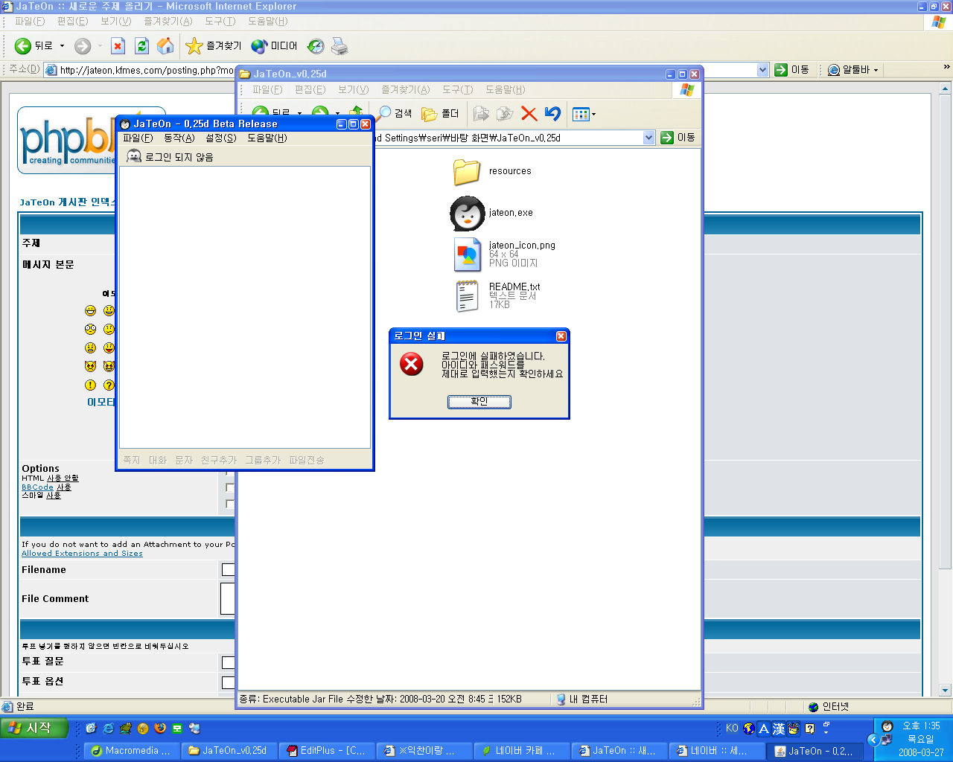The width and height of the screenshot is (953, 762).
Task: Click the Move To icon in Explorer toolbar
Action: pos(481,113)
